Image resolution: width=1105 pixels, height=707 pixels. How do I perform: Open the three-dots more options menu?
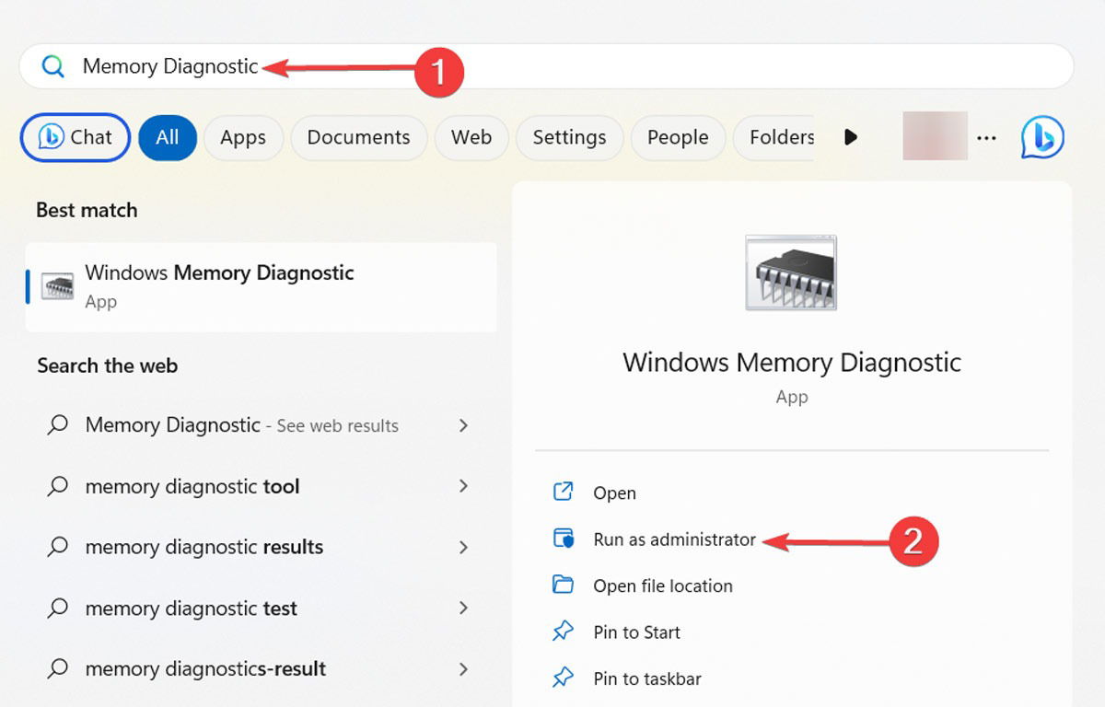[986, 138]
